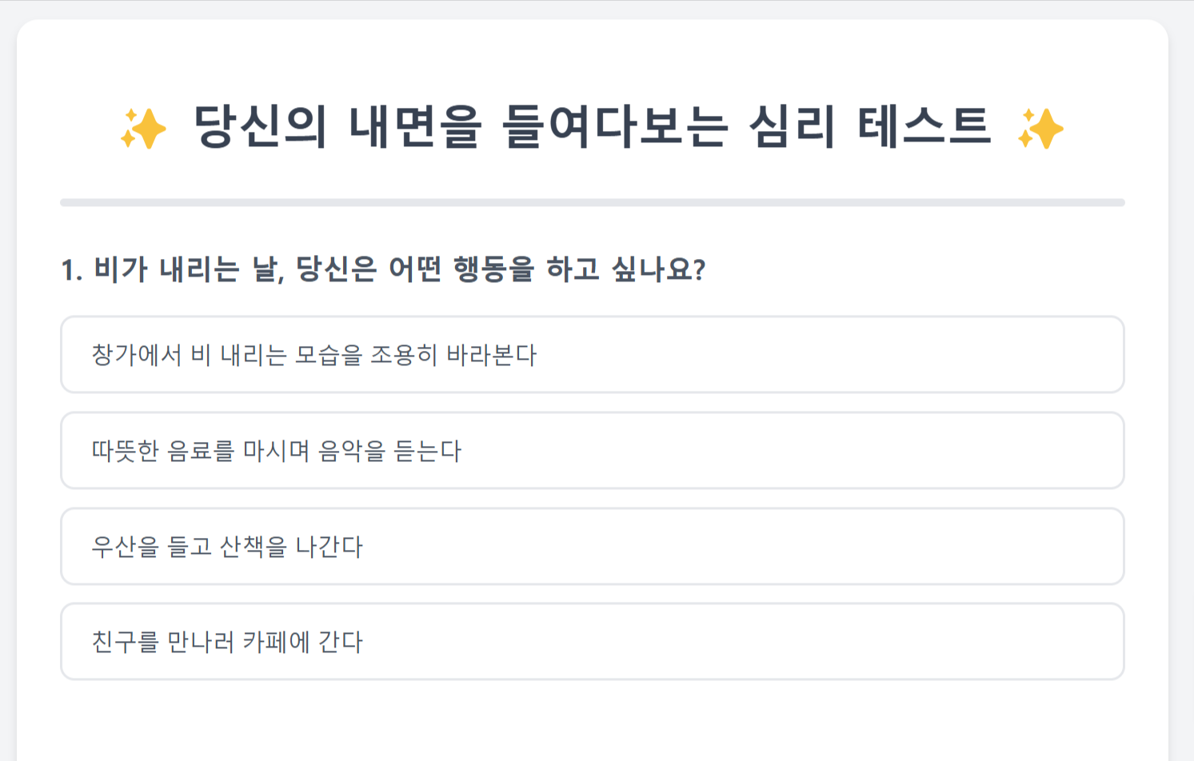1194x761 pixels.
Task: Choose the answer 따뜻한 음료를 마시며 음악을 듣는다
Action: pyautogui.click(x=592, y=451)
